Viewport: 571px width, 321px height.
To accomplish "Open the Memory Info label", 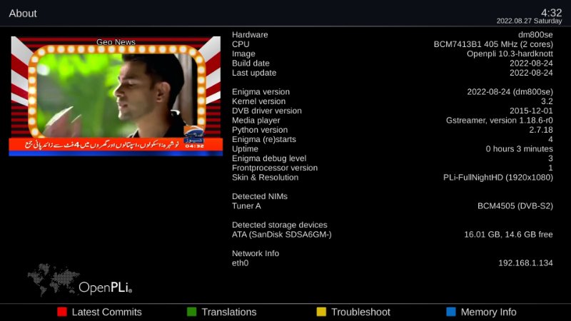I will pos(488,312).
